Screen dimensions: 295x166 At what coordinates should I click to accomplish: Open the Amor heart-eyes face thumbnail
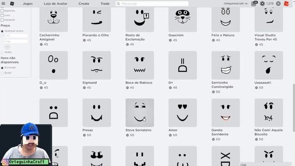183,113
